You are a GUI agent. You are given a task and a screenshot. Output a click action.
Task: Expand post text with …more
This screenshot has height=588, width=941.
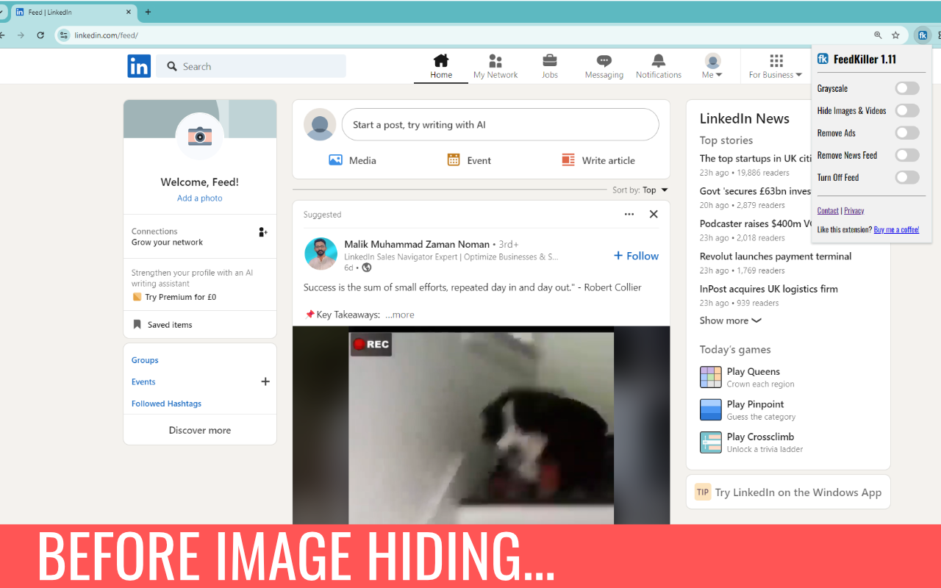(x=400, y=315)
